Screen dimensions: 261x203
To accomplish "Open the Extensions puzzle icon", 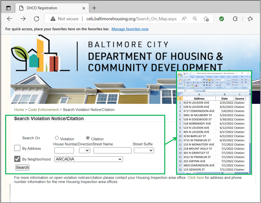I will [x=235, y=19].
